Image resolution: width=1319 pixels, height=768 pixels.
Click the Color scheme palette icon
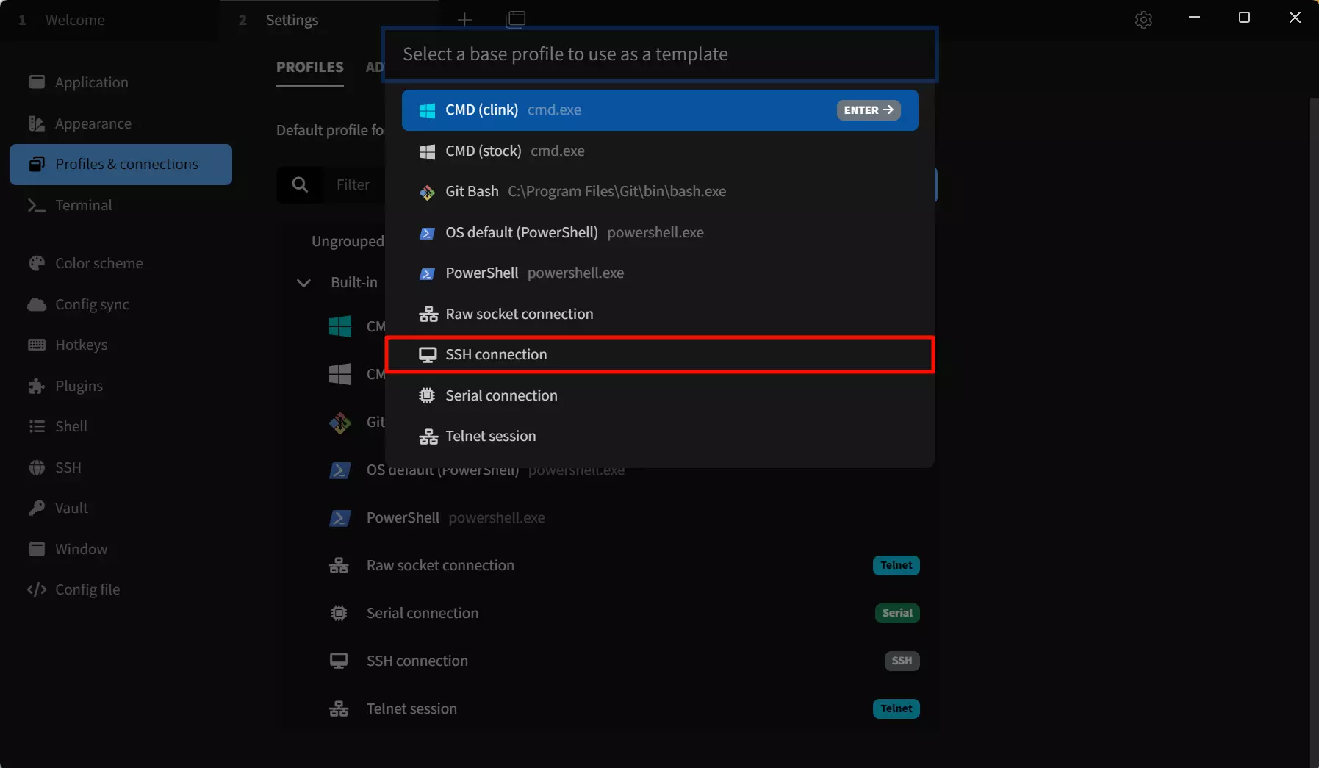coord(37,263)
